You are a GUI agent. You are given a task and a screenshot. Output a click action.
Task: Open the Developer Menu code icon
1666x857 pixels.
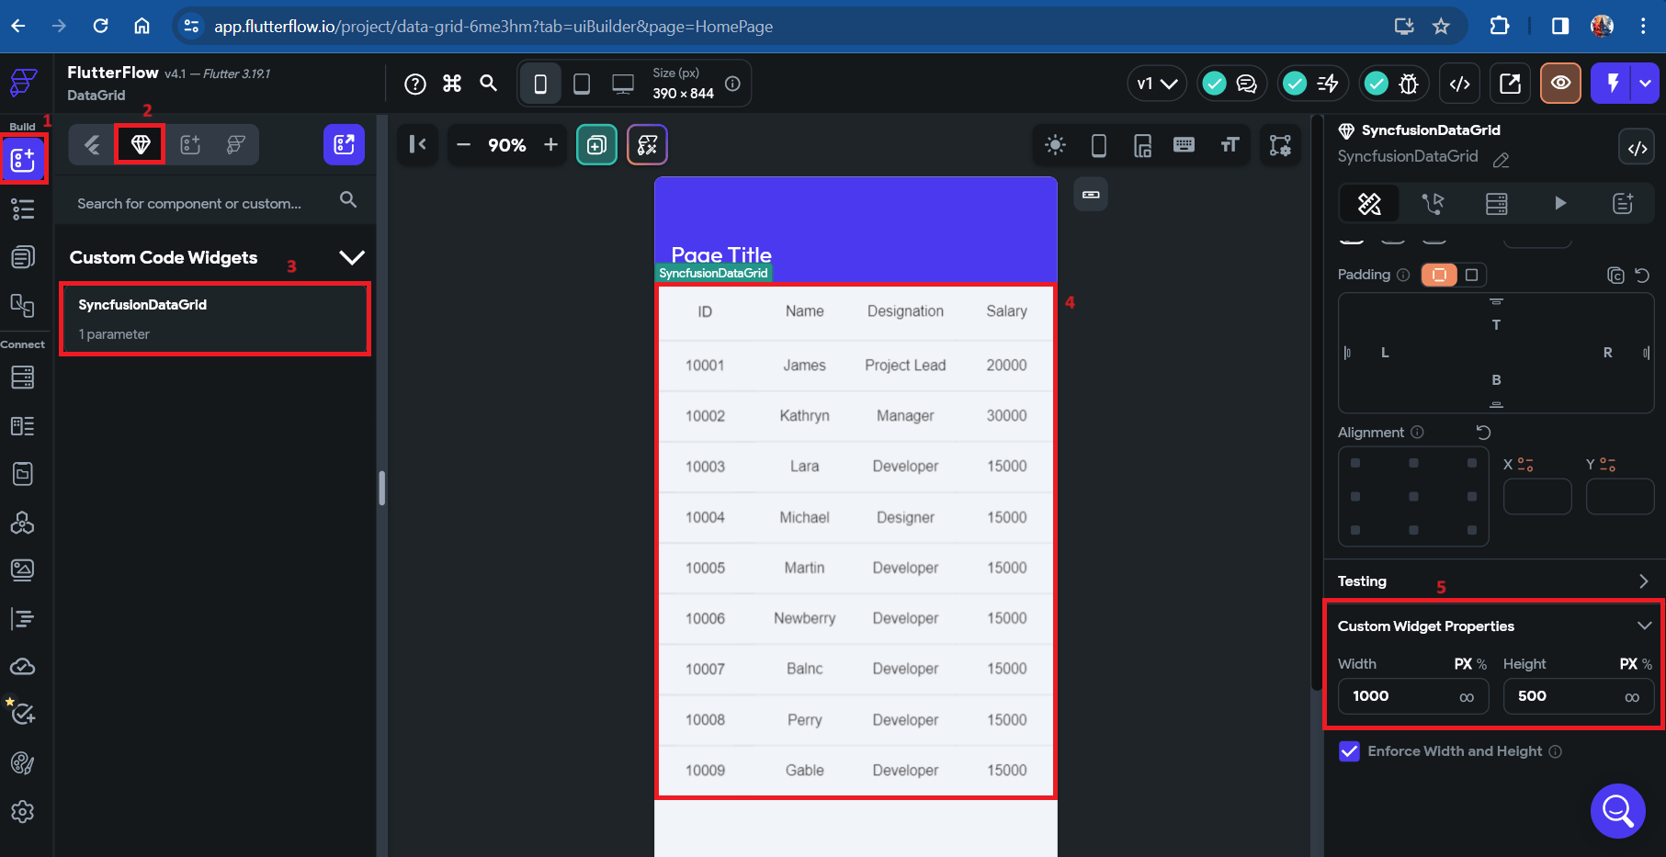pyautogui.click(x=1460, y=84)
